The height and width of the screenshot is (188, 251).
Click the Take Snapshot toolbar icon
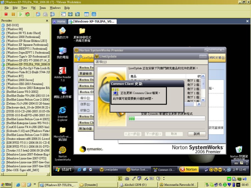(38, 14)
